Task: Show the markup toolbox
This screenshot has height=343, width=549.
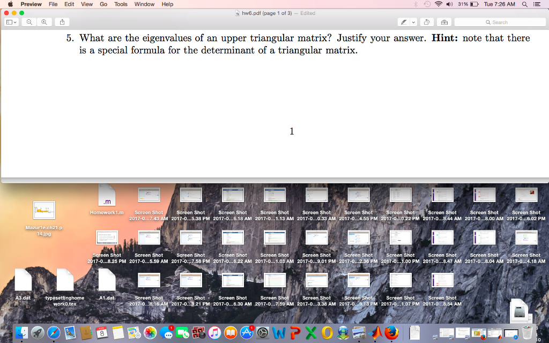Action: (443, 23)
